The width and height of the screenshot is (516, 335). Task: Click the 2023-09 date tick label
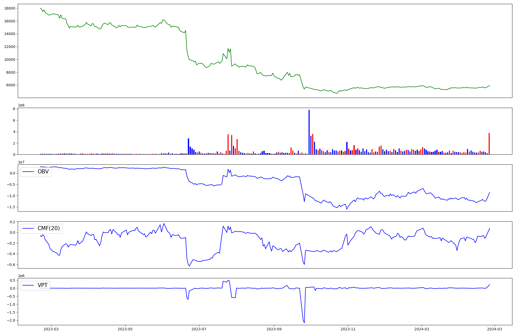[x=274, y=329]
